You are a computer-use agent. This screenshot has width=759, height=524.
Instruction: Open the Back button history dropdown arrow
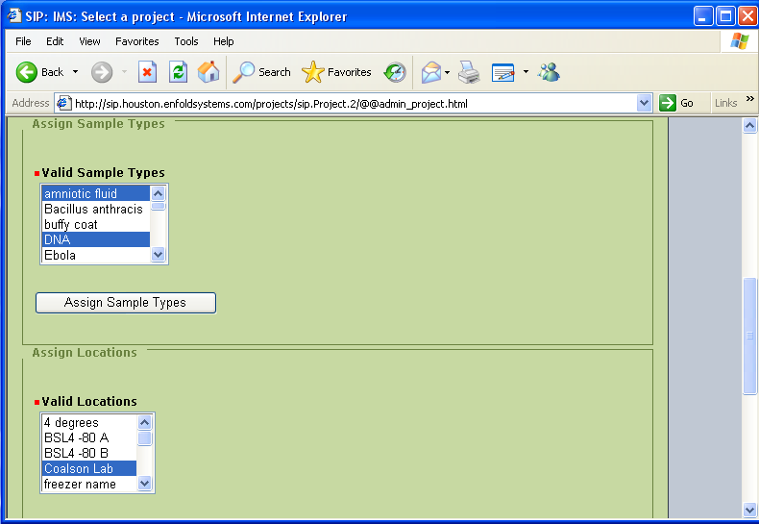pos(76,72)
